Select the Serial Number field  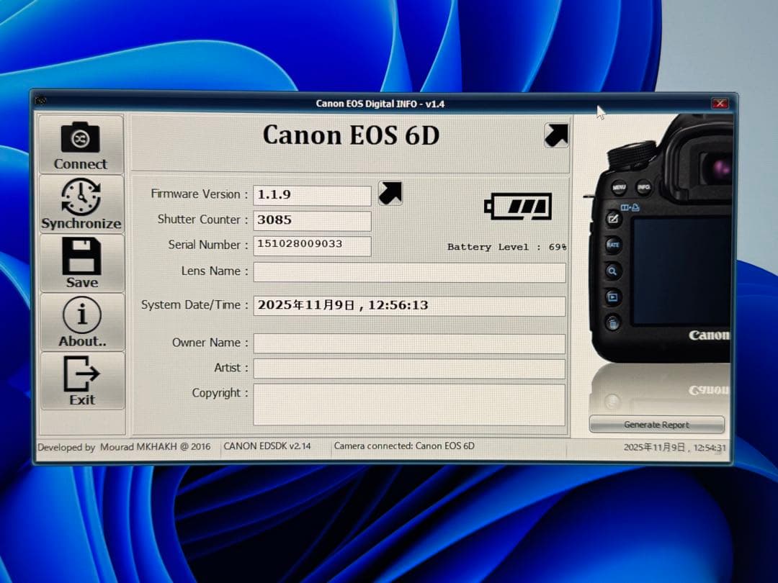tap(311, 246)
